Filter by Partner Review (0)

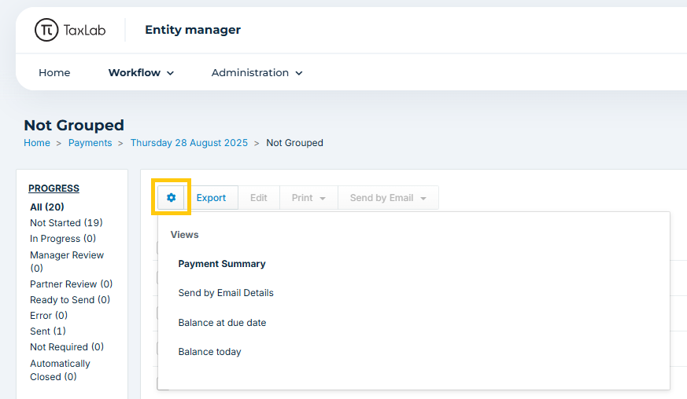pos(71,284)
